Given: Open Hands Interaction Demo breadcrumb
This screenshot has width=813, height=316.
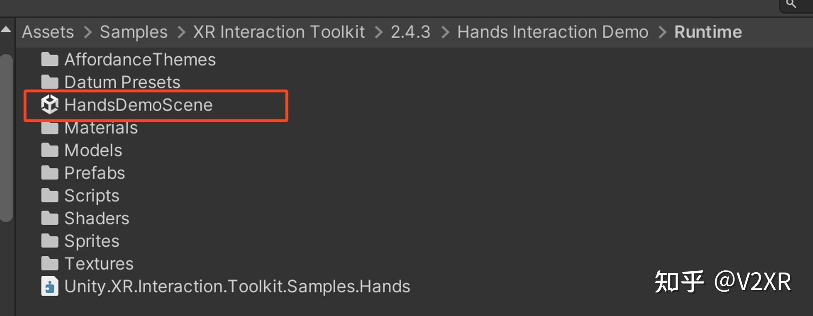Looking at the screenshot, I should click(x=553, y=32).
